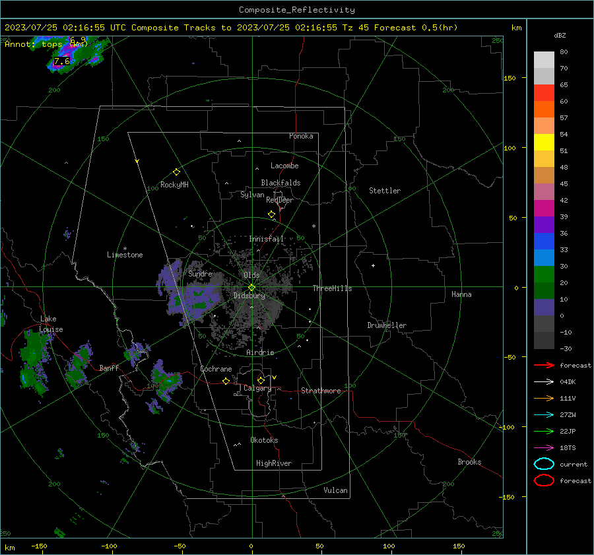Pick the lightest gray 80 dBZ swatch
Image resolution: width=594 pixels, height=555 pixels.
click(x=544, y=60)
